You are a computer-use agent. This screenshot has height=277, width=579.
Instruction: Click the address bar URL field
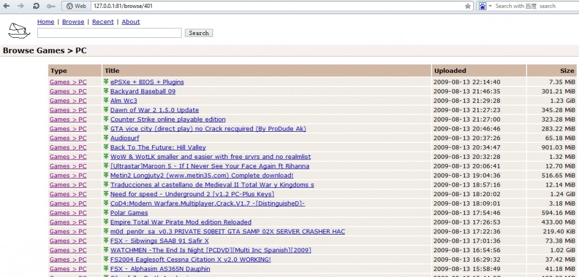click(x=277, y=6)
